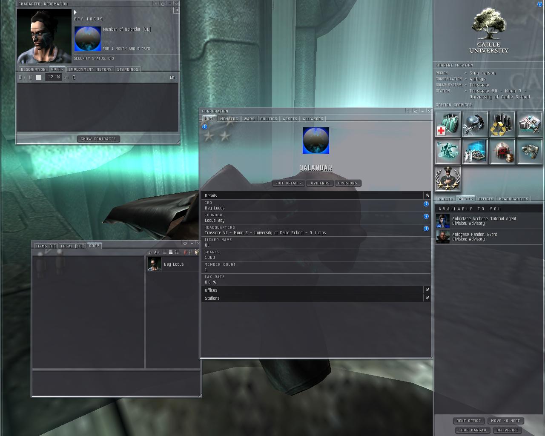Open the Corporation window options menu icon

click(x=409, y=111)
